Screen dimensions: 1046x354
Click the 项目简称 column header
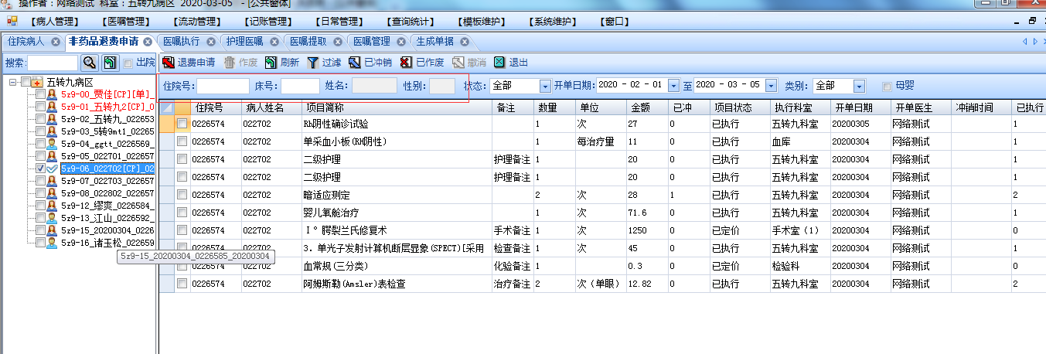point(397,107)
